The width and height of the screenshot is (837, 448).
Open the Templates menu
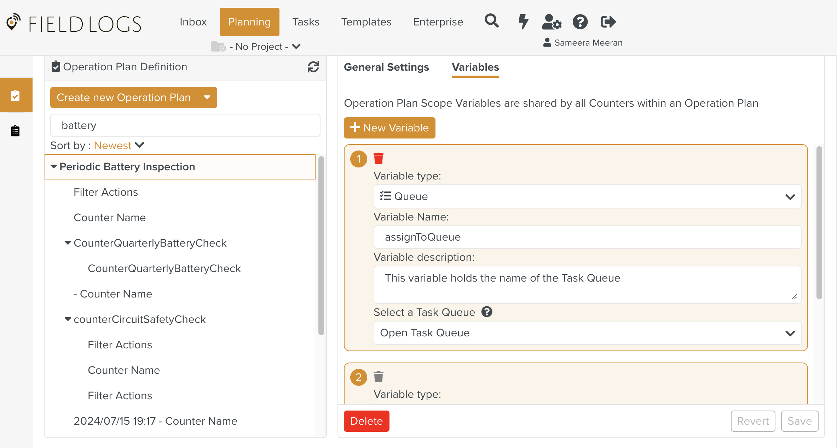(366, 22)
